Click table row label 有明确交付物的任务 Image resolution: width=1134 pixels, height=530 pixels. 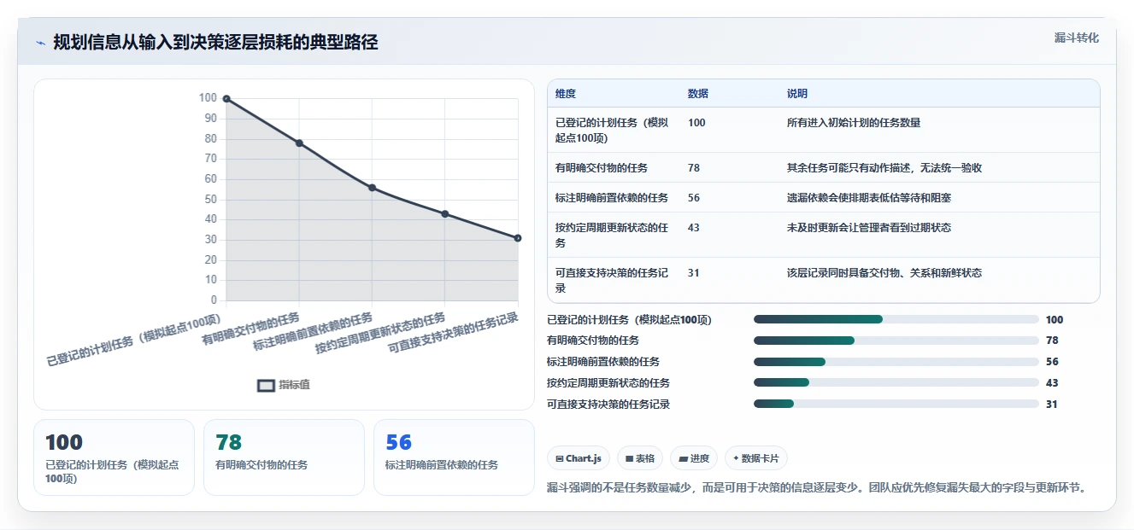(602, 168)
